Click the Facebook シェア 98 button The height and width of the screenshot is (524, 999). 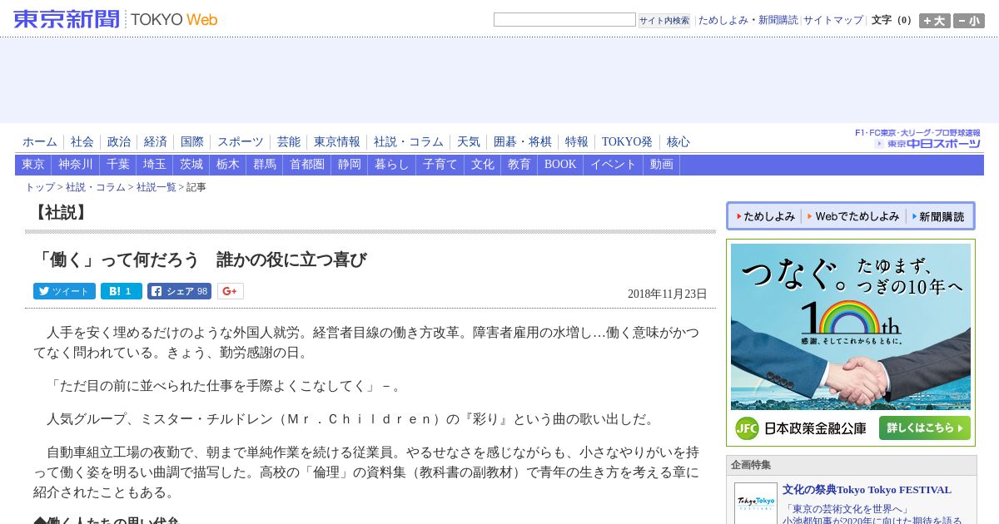[x=179, y=291]
